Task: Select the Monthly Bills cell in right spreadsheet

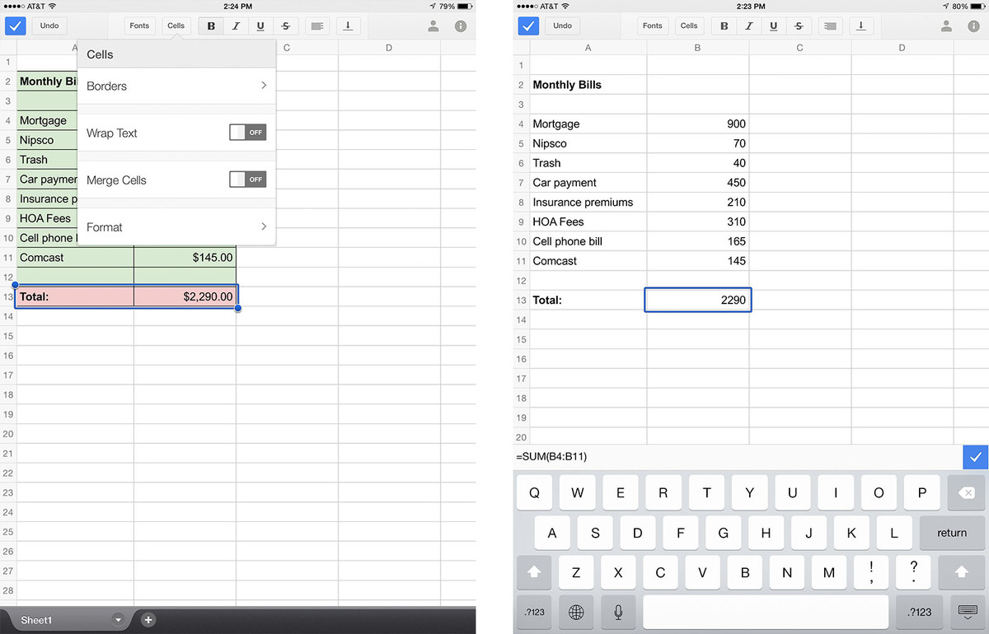Action: pyautogui.click(x=588, y=84)
